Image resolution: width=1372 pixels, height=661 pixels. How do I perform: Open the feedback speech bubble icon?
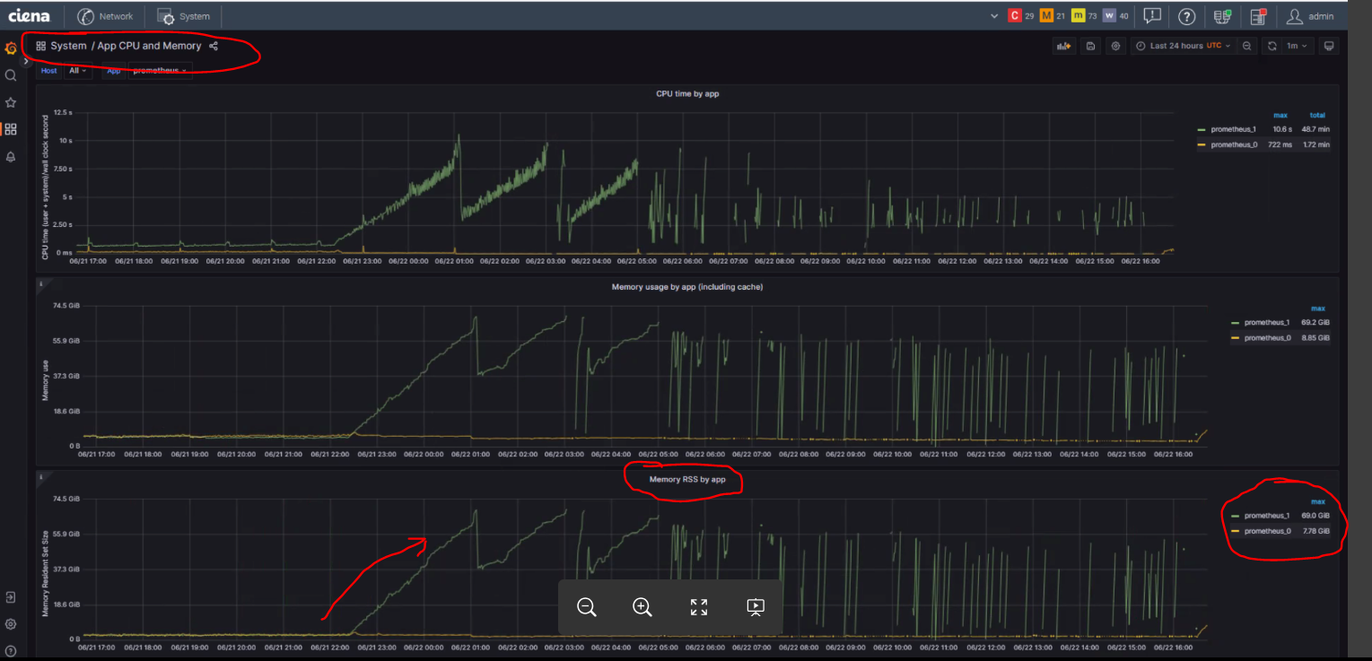point(1152,16)
